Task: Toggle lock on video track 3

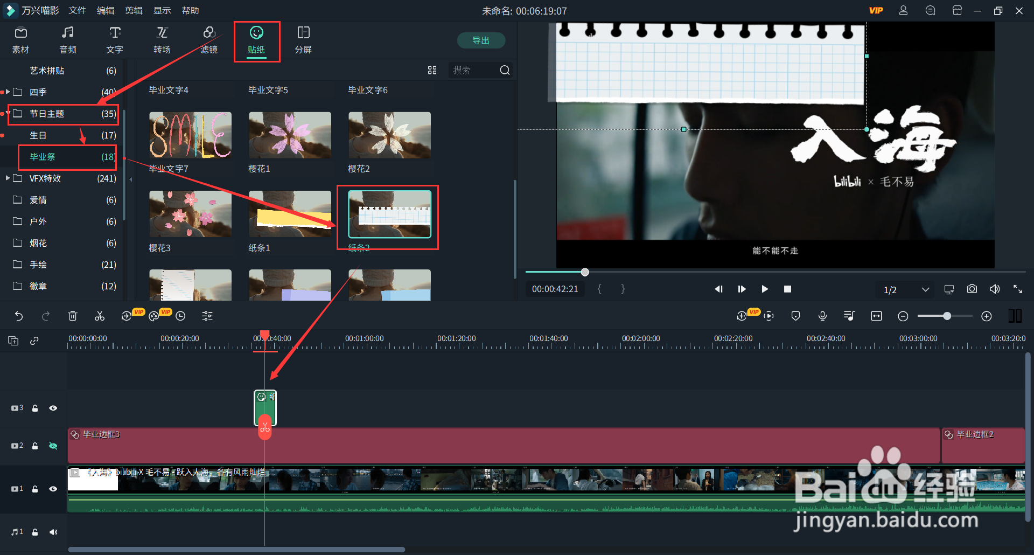Action: (35, 408)
